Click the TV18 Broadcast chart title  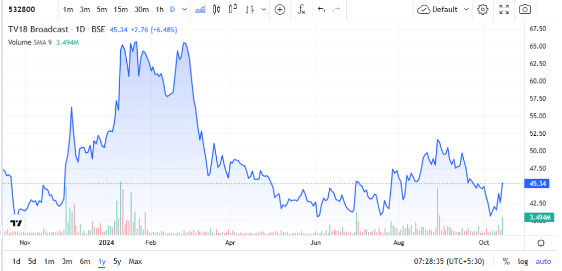point(38,30)
